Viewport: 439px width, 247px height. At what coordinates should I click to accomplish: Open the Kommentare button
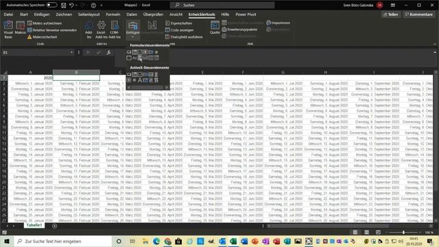point(419,14)
